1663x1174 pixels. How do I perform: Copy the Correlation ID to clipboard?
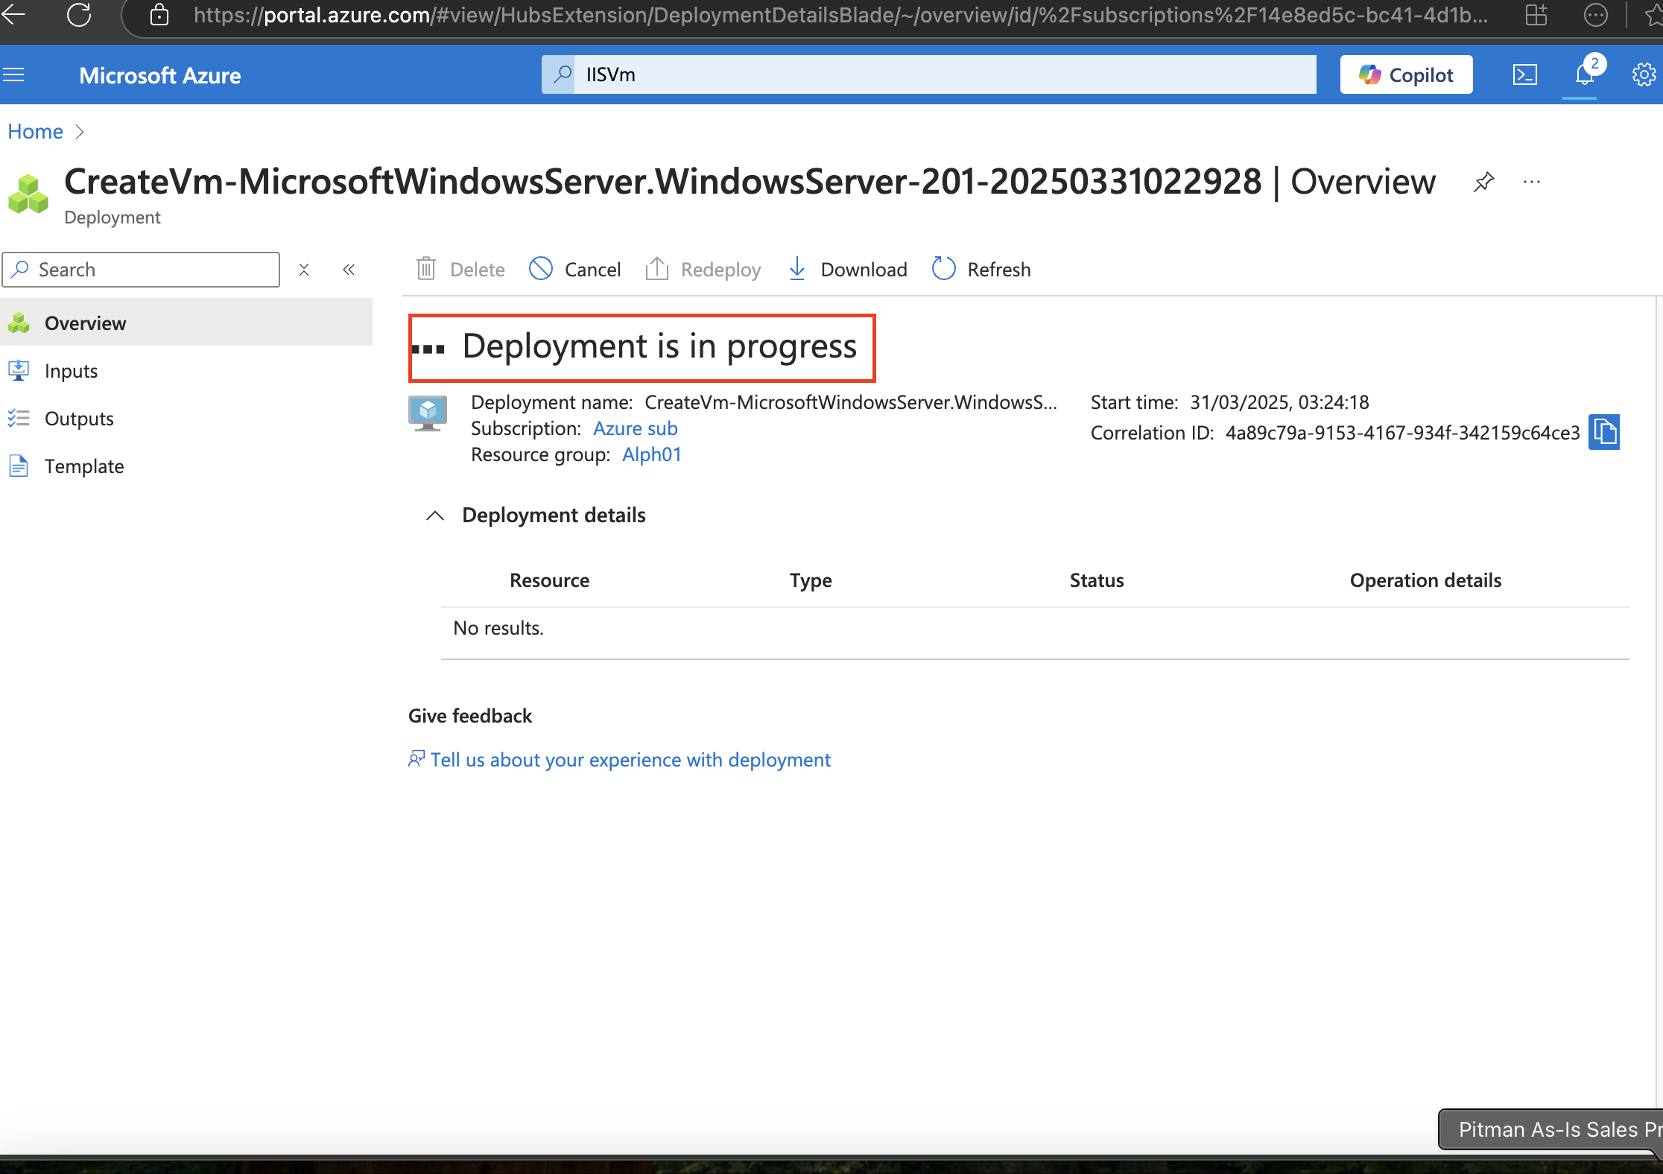pyautogui.click(x=1604, y=432)
